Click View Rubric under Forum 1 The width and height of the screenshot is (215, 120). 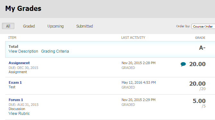[19, 113]
